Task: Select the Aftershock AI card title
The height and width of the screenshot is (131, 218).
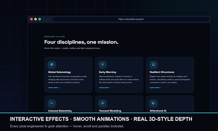Action: pyautogui.click(x=158, y=111)
